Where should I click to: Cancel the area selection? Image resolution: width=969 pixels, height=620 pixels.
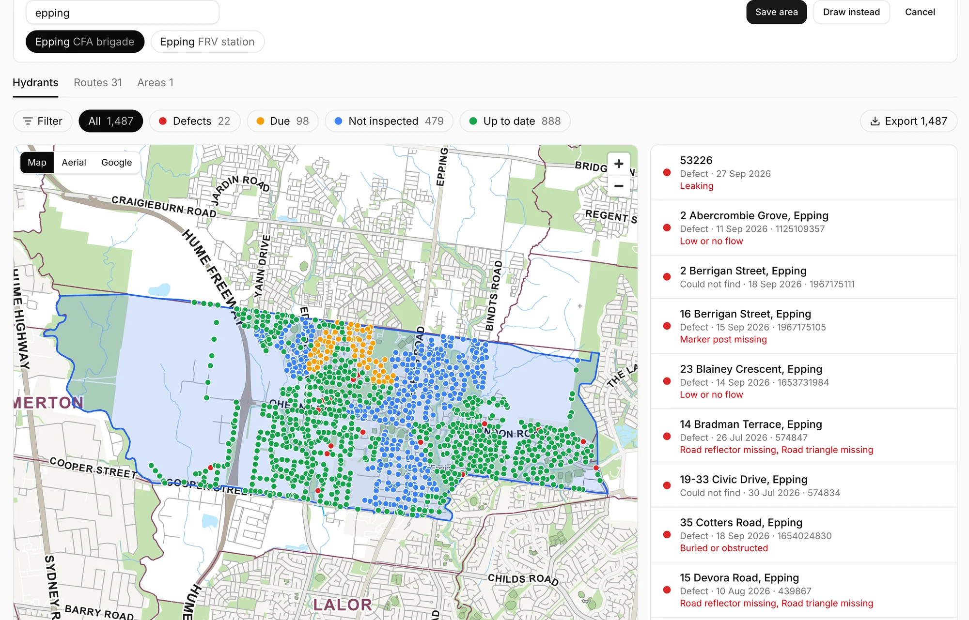920,12
